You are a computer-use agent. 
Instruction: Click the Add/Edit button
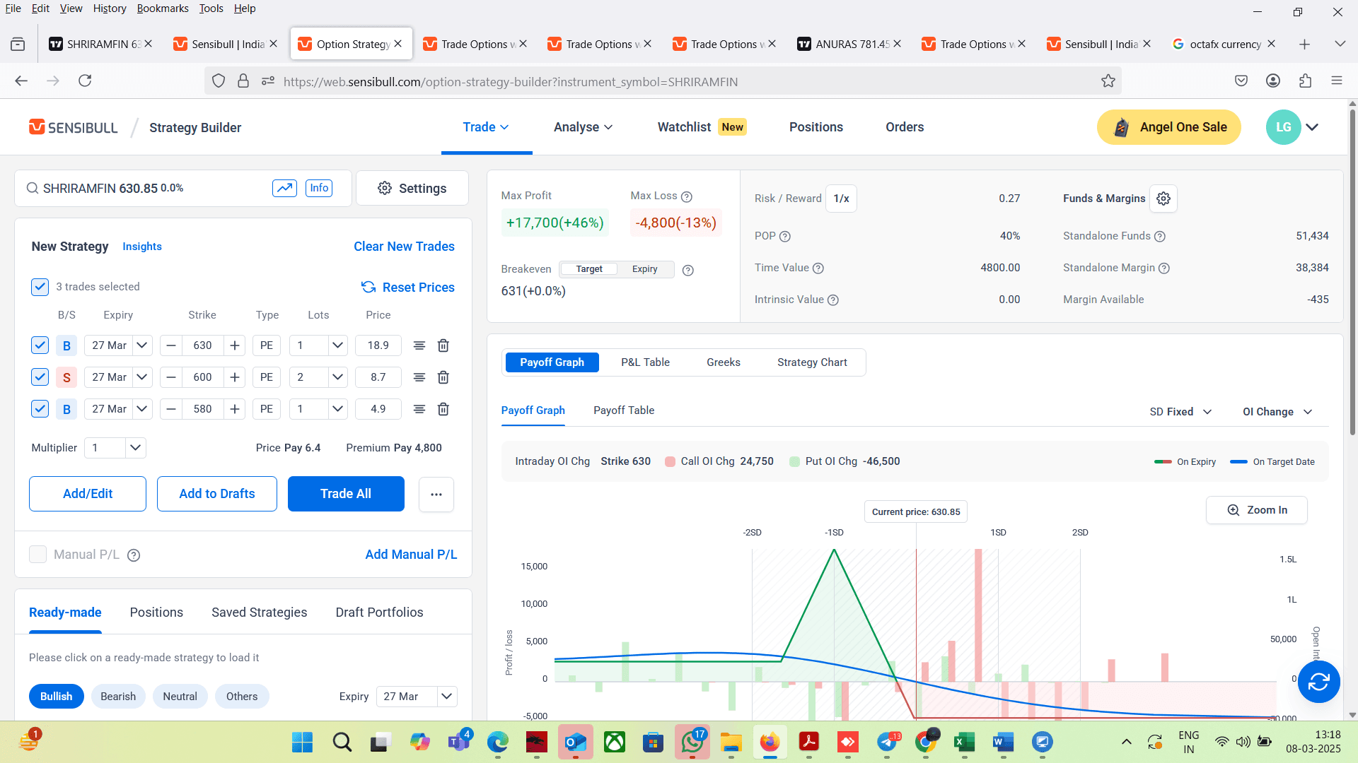tap(88, 494)
